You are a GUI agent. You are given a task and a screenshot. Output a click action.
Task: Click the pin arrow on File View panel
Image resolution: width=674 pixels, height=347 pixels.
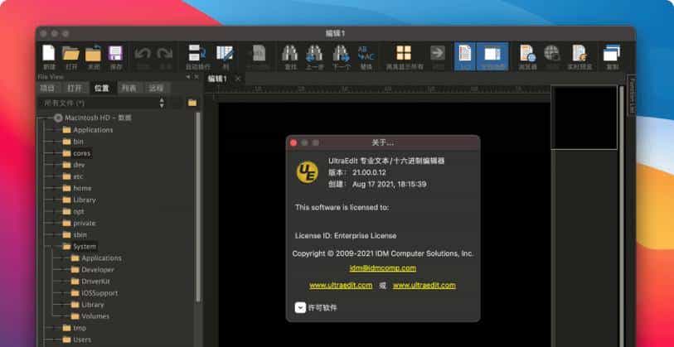(188, 77)
